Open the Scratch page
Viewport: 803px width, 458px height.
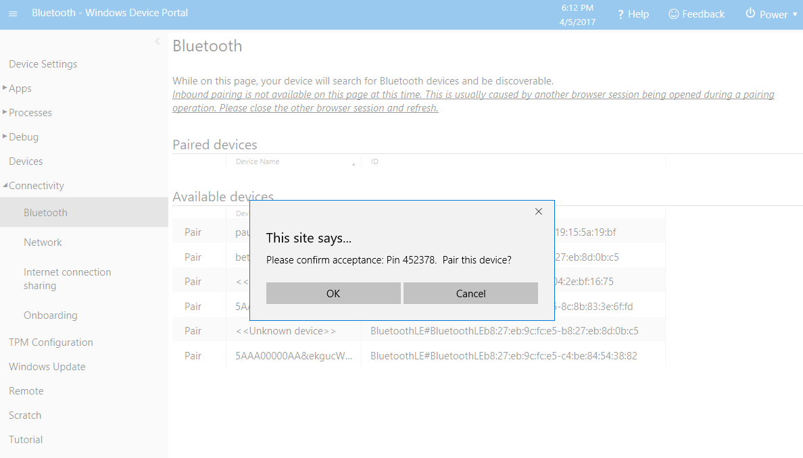(25, 415)
